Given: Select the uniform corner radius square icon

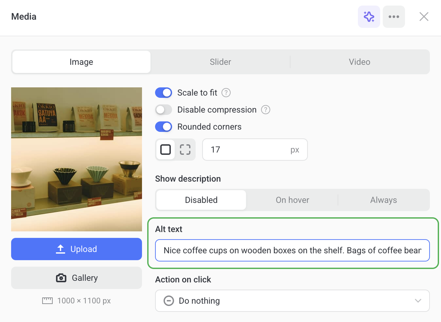Looking at the screenshot, I should coord(166,150).
